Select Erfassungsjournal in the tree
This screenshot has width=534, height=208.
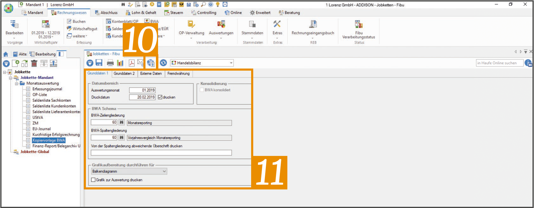(x=47, y=89)
